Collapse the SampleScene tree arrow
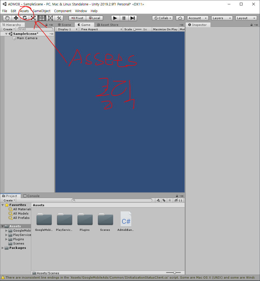260x281 pixels. [6, 34]
